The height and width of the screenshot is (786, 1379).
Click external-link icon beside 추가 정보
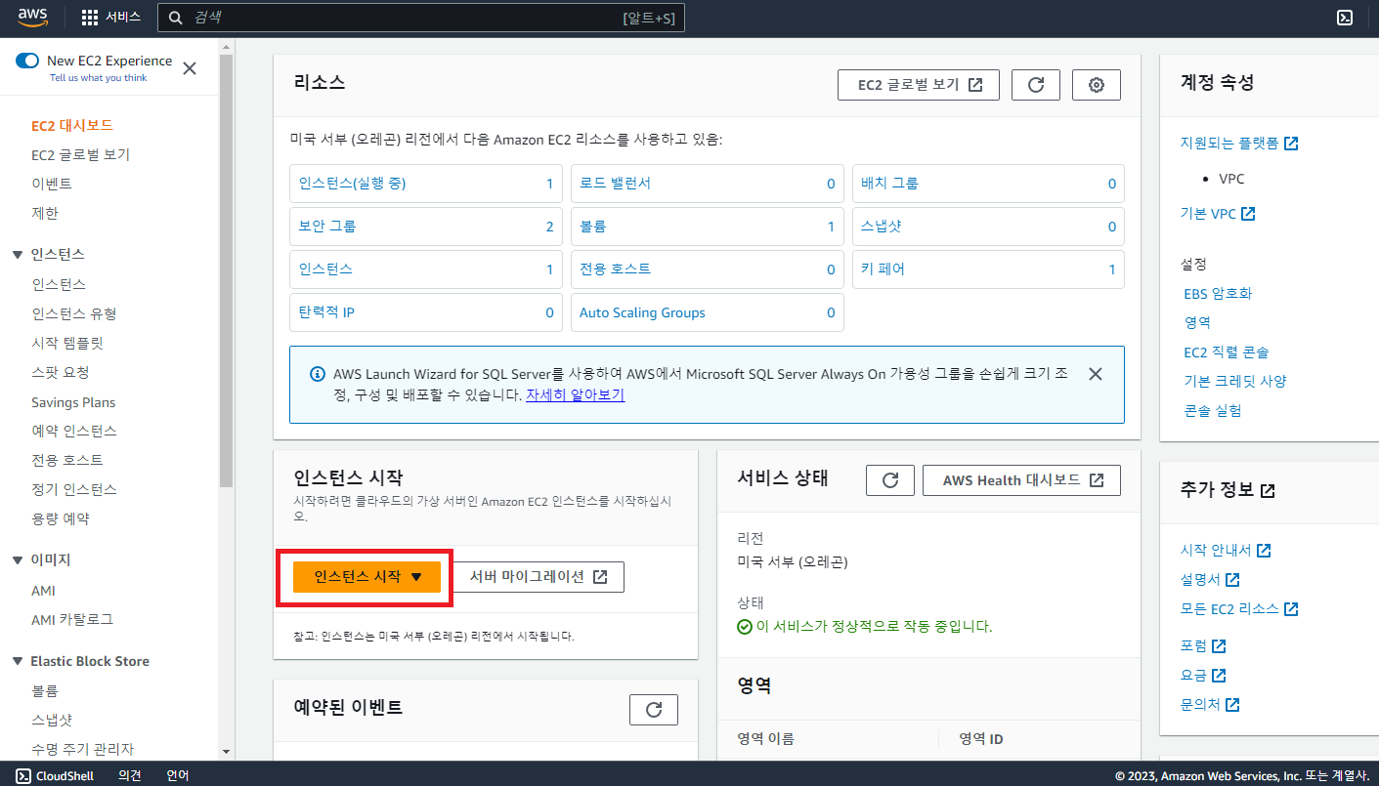(x=1268, y=491)
